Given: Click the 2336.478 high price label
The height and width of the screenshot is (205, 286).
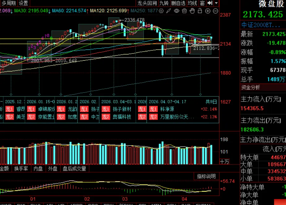Looking at the screenshot, I should coord(134,20).
